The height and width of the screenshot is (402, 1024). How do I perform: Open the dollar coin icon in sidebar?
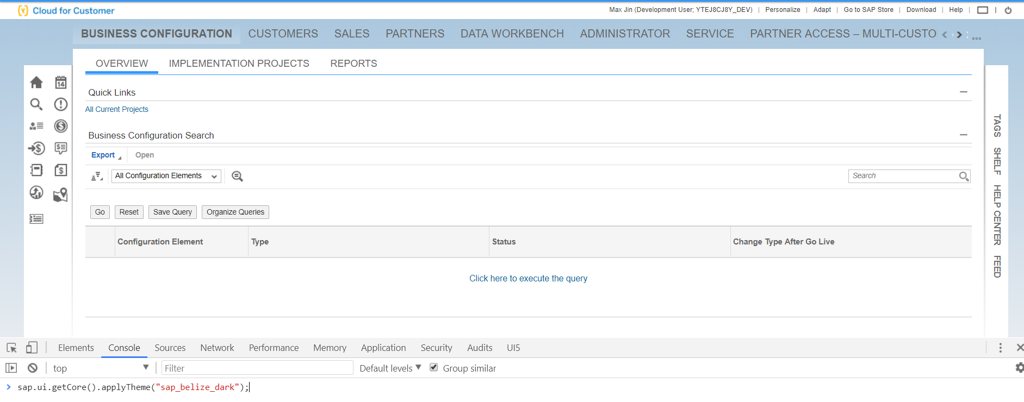tap(61, 126)
